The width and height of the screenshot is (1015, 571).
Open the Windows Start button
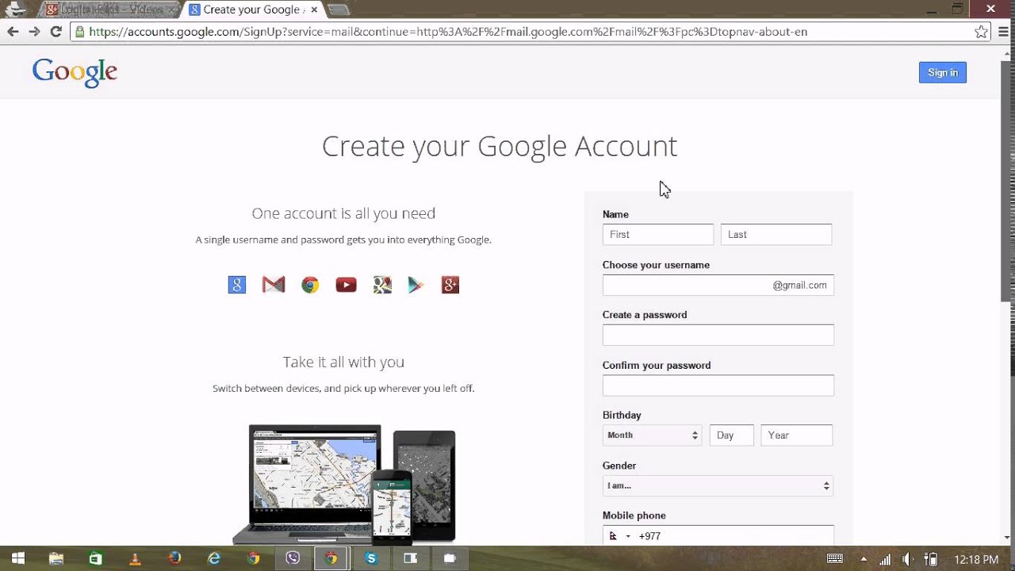tap(17, 558)
